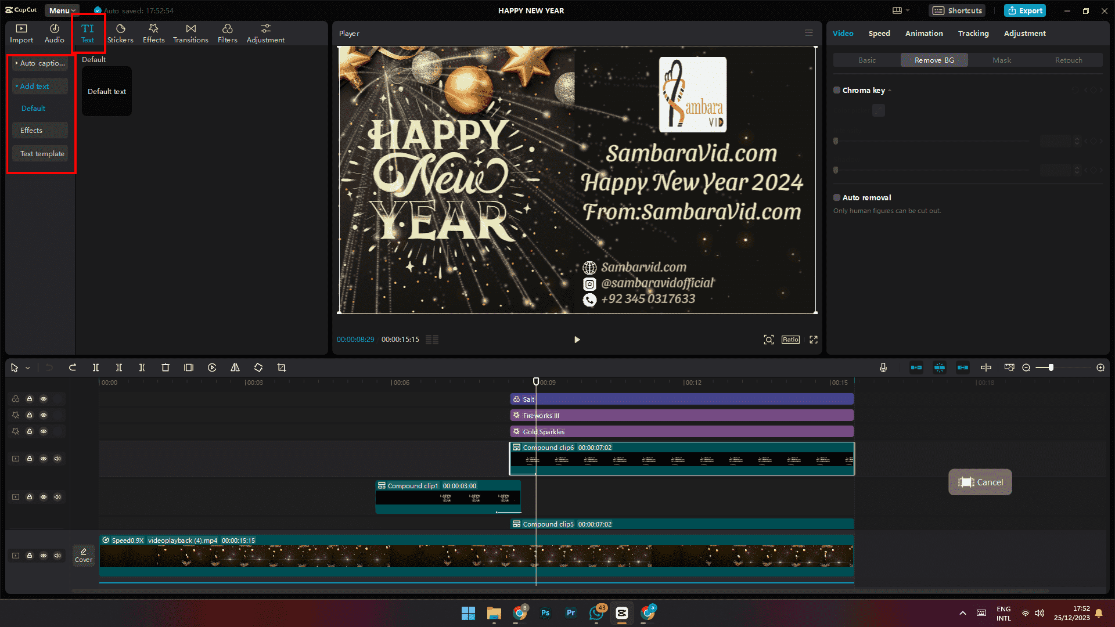Split the clip at playhead

coord(96,367)
